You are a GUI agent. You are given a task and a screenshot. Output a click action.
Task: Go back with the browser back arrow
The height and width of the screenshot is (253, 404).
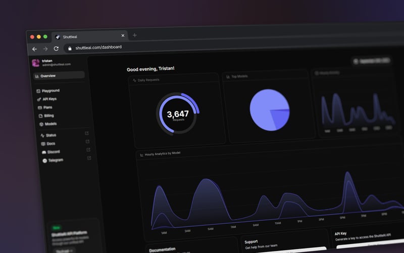click(x=34, y=49)
